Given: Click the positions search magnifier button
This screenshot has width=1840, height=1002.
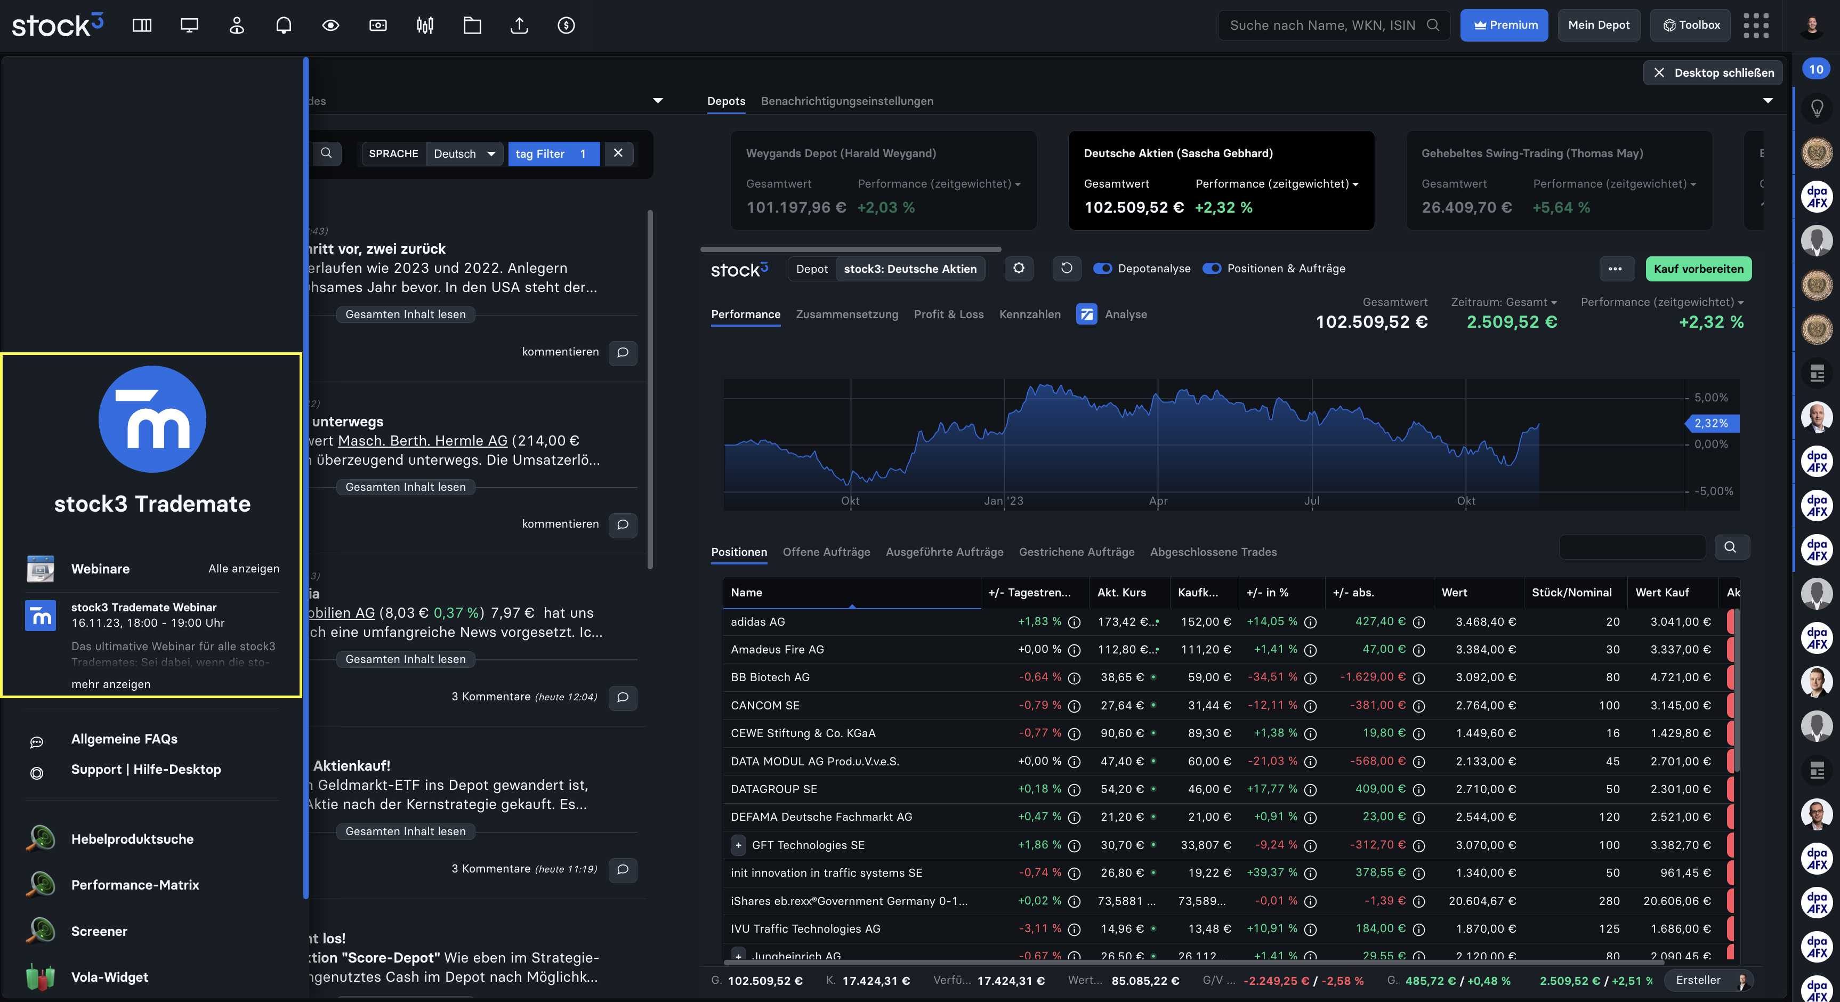Looking at the screenshot, I should pos(1731,547).
